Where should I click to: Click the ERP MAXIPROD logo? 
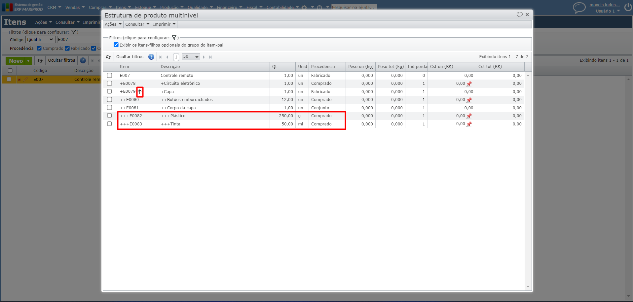tap(22, 7)
